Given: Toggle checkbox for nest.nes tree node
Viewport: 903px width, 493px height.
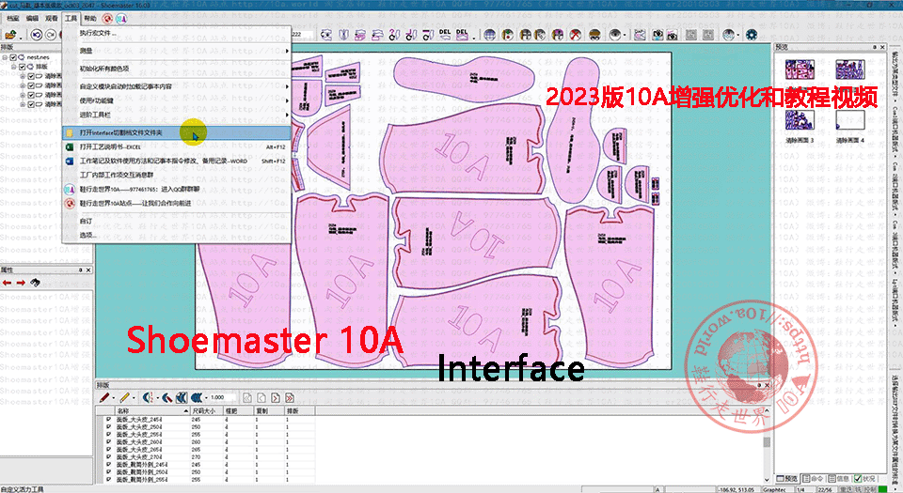Looking at the screenshot, I should (x=13, y=57).
